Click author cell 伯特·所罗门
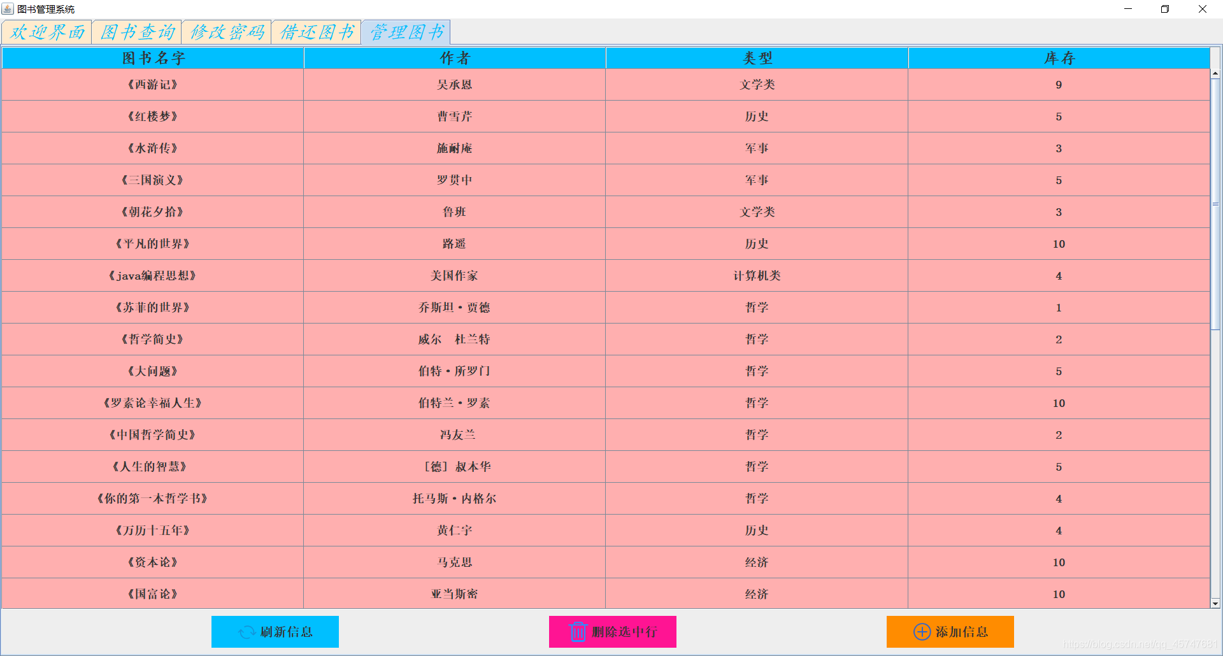 pos(455,371)
